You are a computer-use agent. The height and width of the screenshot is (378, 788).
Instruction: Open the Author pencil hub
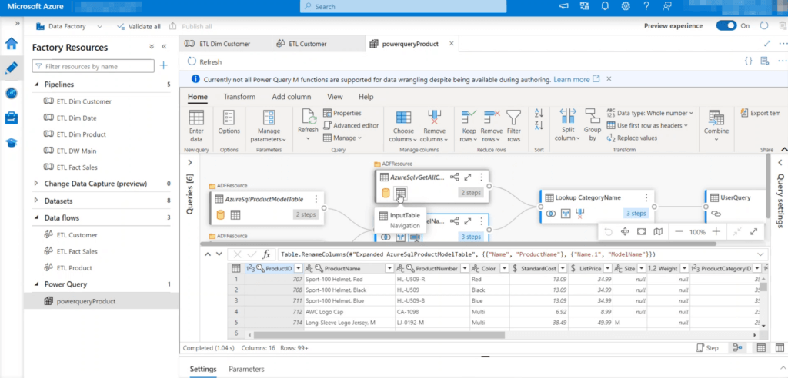coord(12,68)
